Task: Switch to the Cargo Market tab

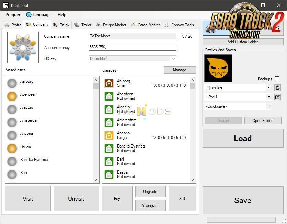Action: click(x=145, y=25)
